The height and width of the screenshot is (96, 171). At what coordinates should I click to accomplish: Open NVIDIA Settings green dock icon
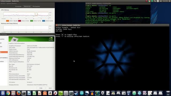(61, 93)
